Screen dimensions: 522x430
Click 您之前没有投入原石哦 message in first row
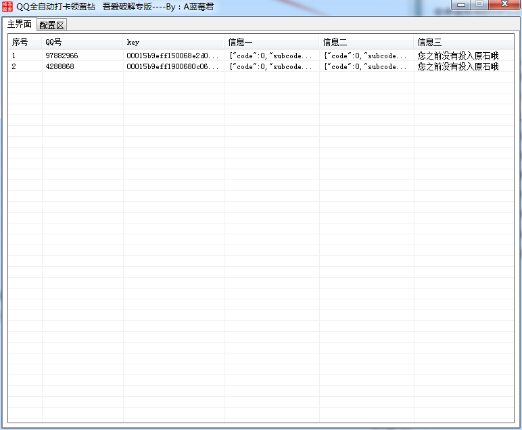pyautogui.click(x=458, y=56)
